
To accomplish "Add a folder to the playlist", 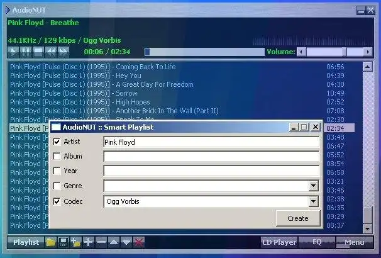I will pyautogui.click(x=76, y=242).
